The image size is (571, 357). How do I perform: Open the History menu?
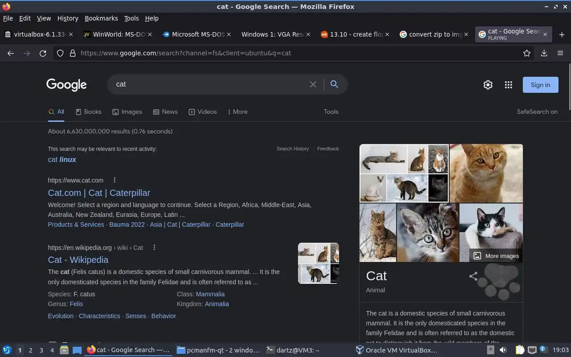click(68, 18)
